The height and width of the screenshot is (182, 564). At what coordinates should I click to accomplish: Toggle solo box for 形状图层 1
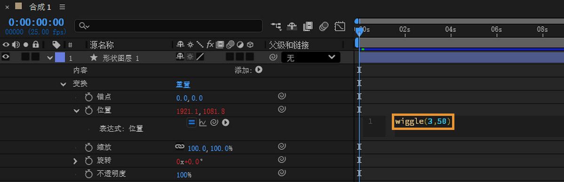click(25, 57)
